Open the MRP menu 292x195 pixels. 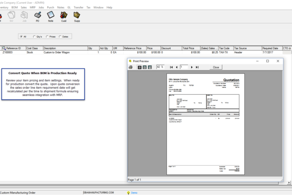[33, 7]
